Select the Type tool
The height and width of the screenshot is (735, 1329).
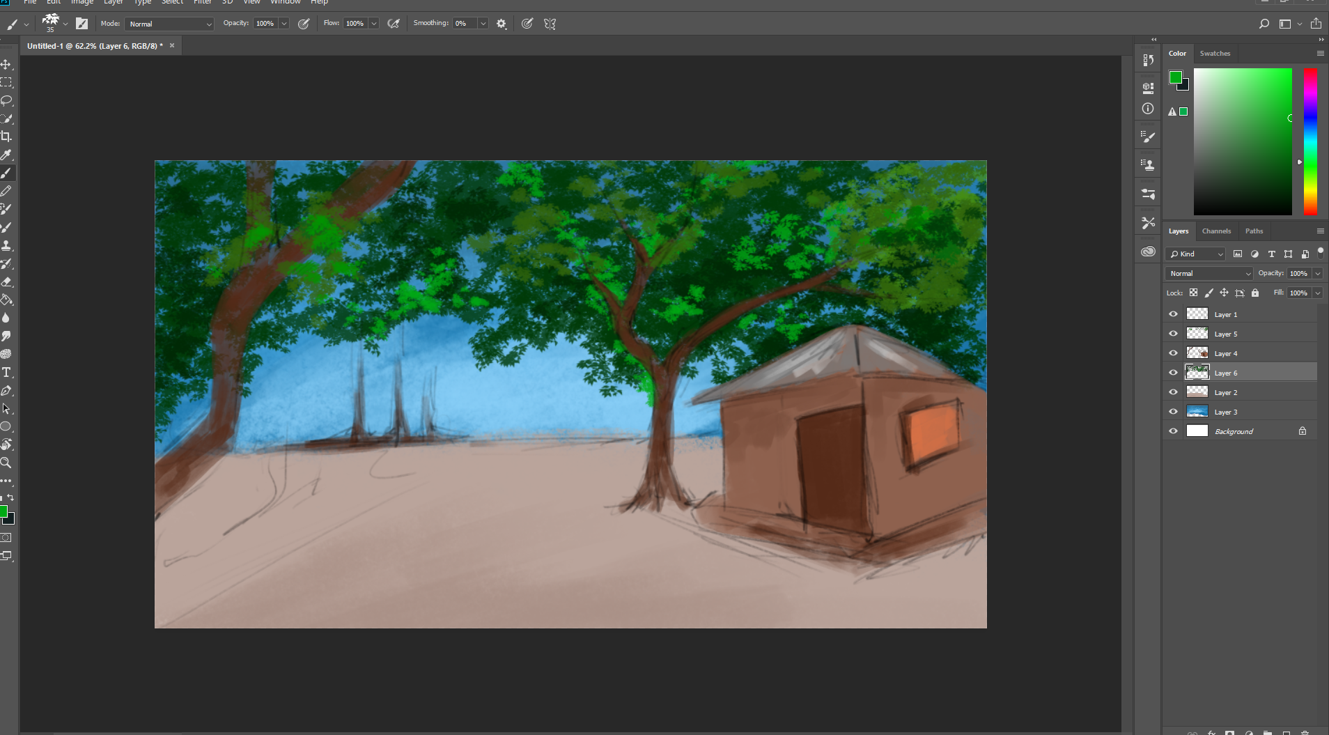pyautogui.click(x=6, y=372)
